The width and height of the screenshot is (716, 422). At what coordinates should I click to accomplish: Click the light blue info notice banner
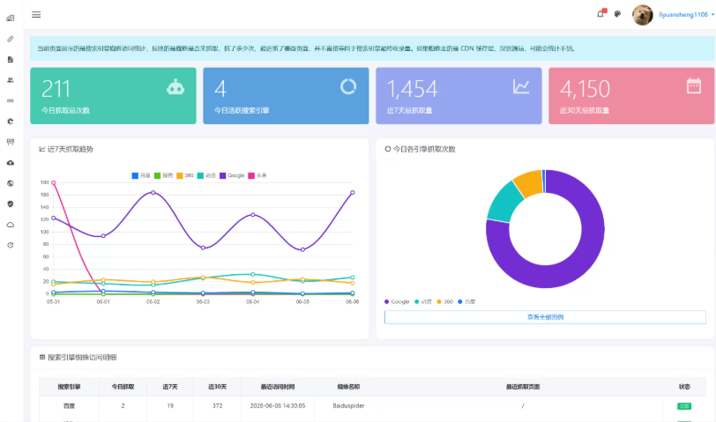click(x=372, y=48)
